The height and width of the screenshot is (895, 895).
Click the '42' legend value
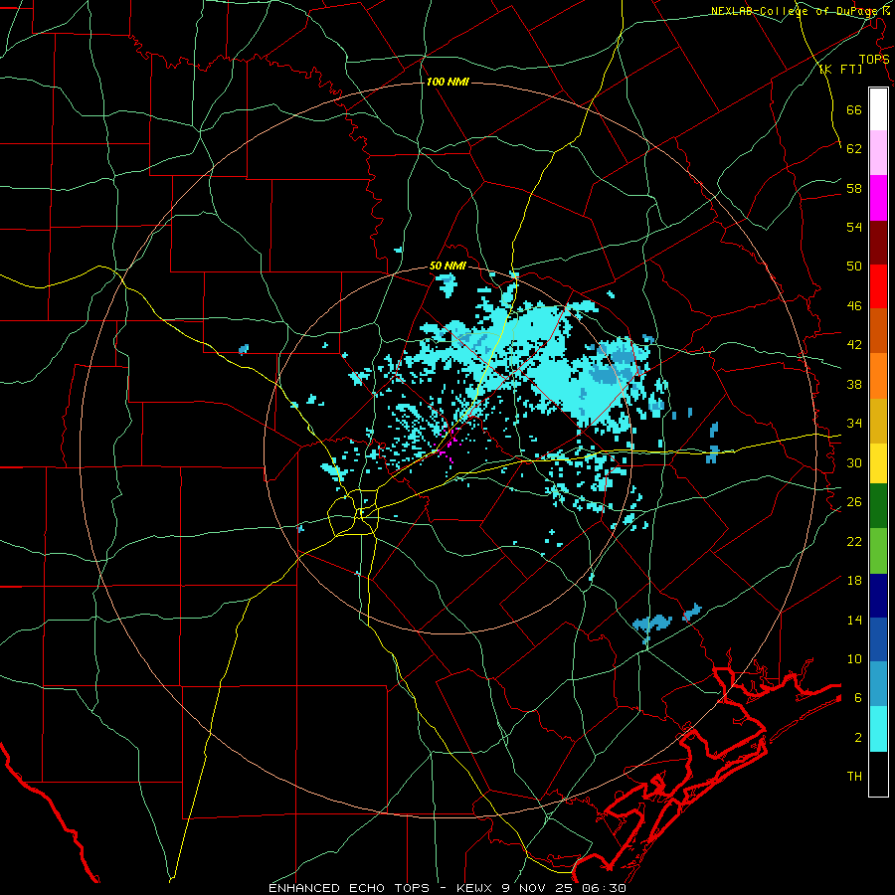[x=854, y=345]
